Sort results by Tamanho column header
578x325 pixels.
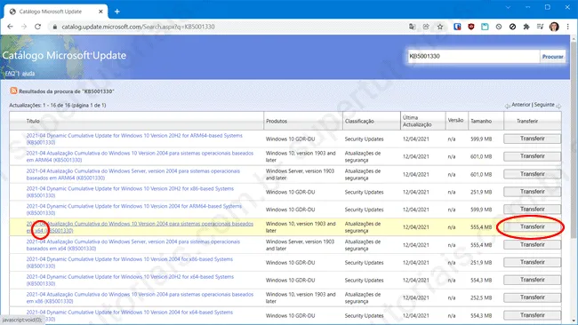click(x=481, y=121)
